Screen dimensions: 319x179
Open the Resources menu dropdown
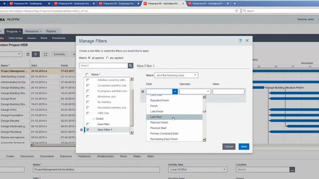pos(33,31)
